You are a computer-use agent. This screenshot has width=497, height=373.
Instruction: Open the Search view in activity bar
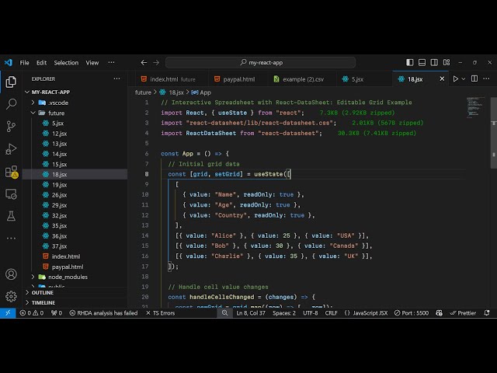(11, 103)
